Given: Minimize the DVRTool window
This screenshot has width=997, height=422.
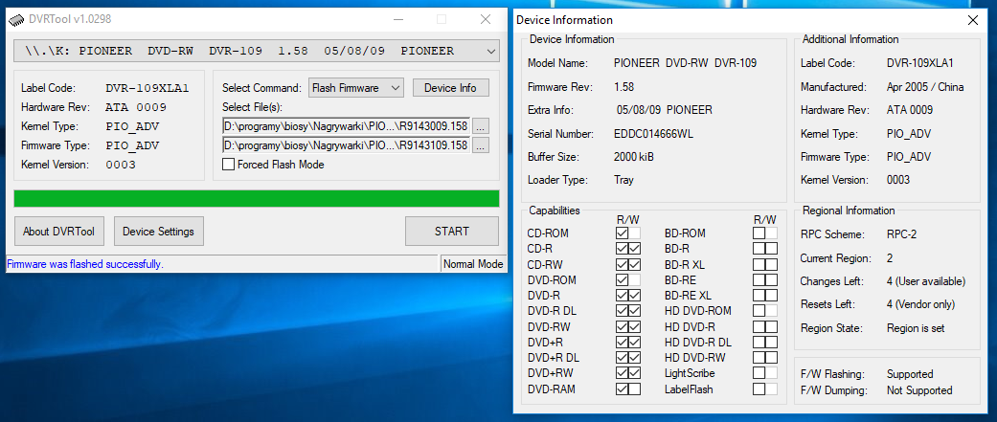Looking at the screenshot, I should click(397, 20).
